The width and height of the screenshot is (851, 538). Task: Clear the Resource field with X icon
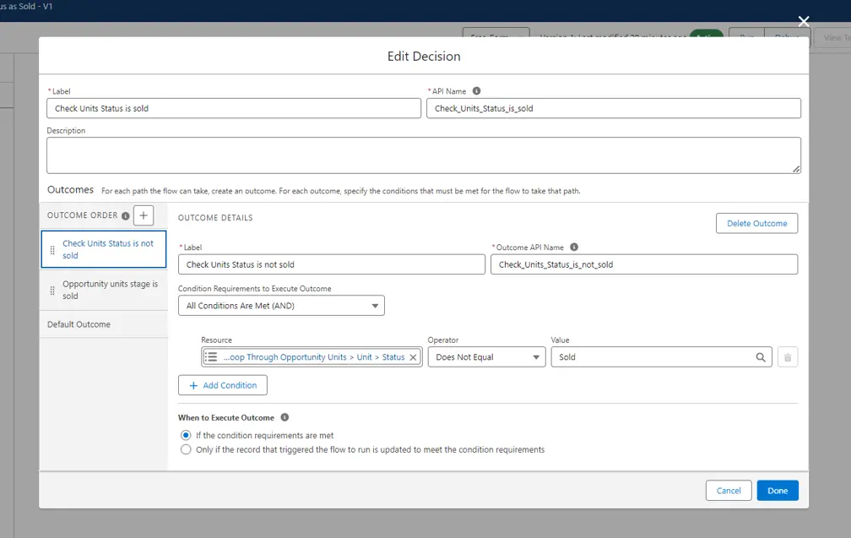point(413,357)
